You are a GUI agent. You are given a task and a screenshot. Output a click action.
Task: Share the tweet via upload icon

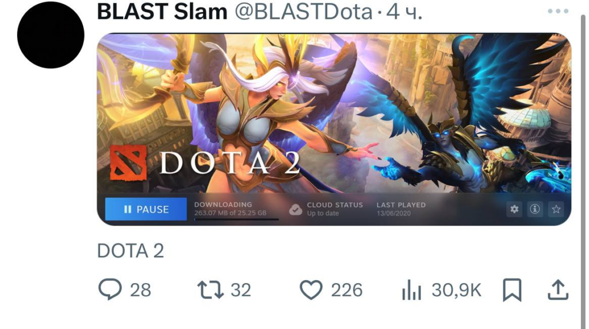pyautogui.click(x=558, y=289)
